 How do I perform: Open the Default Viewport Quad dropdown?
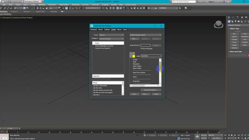point(146,35)
